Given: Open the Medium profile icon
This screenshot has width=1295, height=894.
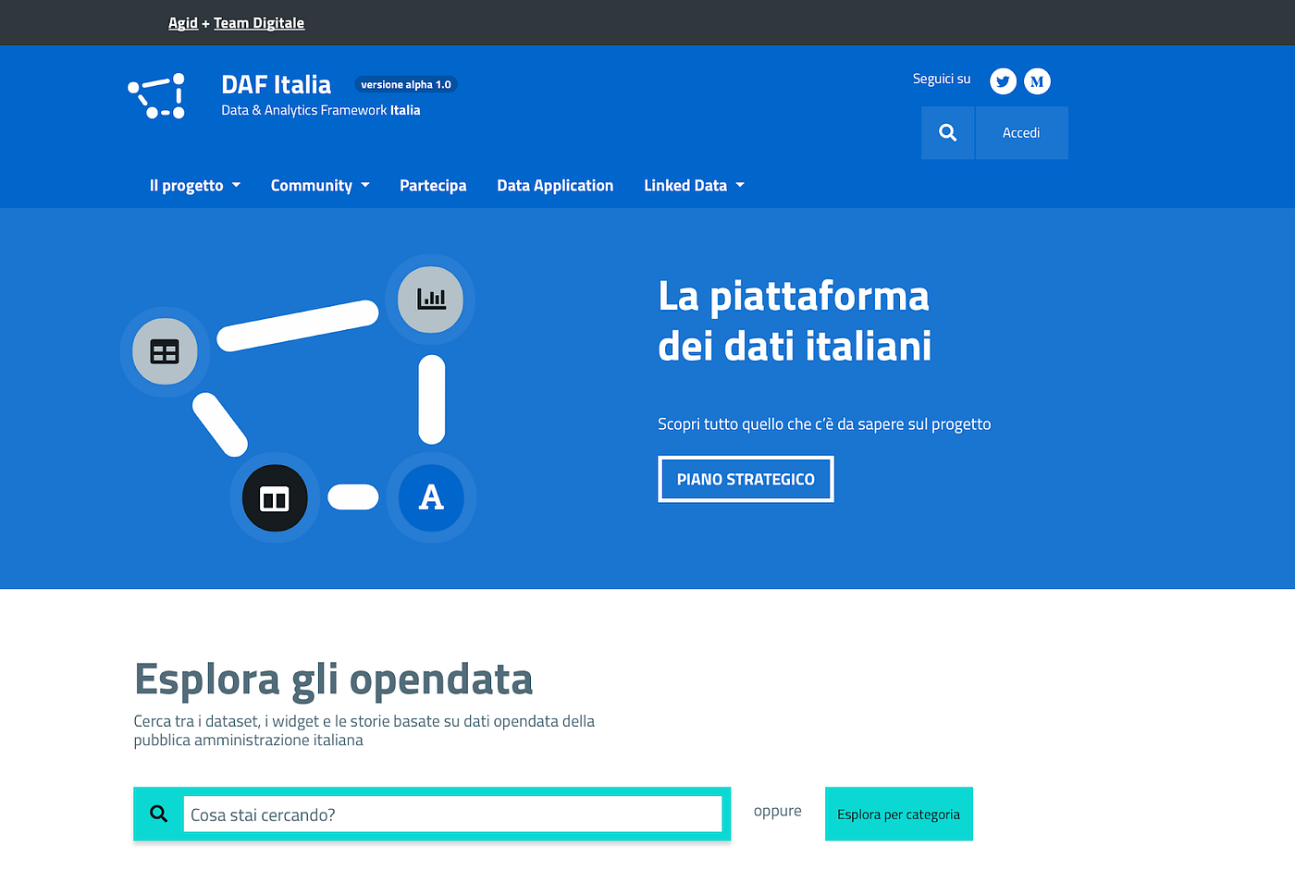Looking at the screenshot, I should (x=1037, y=81).
